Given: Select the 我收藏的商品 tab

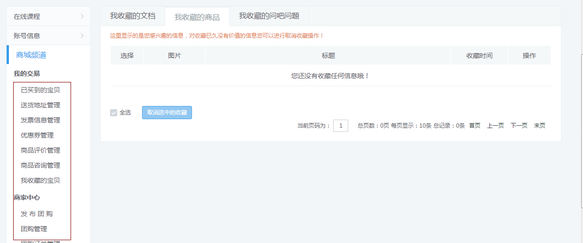Looking at the screenshot, I should (x=197, y=17).
